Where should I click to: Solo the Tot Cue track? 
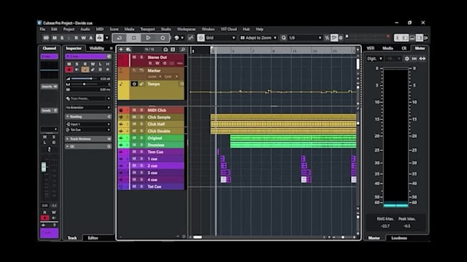[x=141, y=187]
